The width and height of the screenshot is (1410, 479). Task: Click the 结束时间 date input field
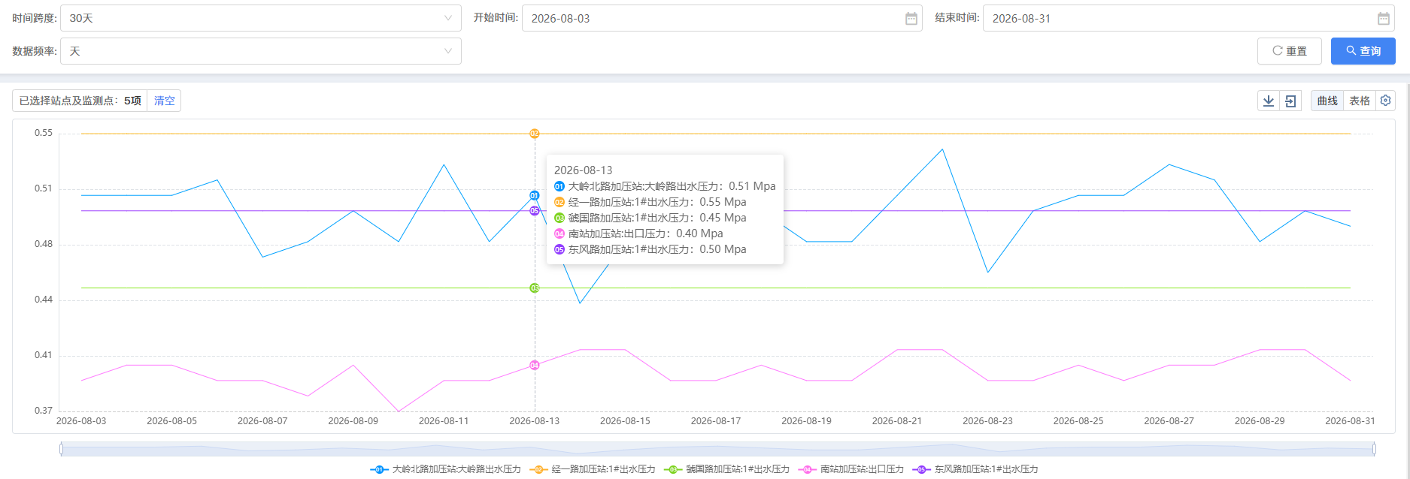[x=1189, y=18]
